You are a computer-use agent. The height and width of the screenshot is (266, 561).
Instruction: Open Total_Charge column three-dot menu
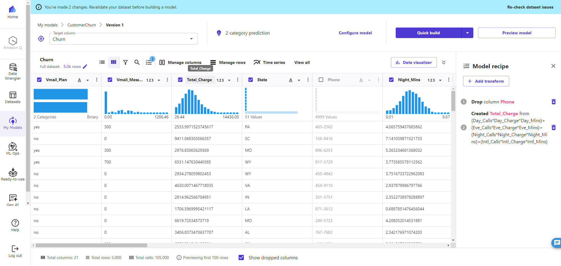tap(237, 80)
